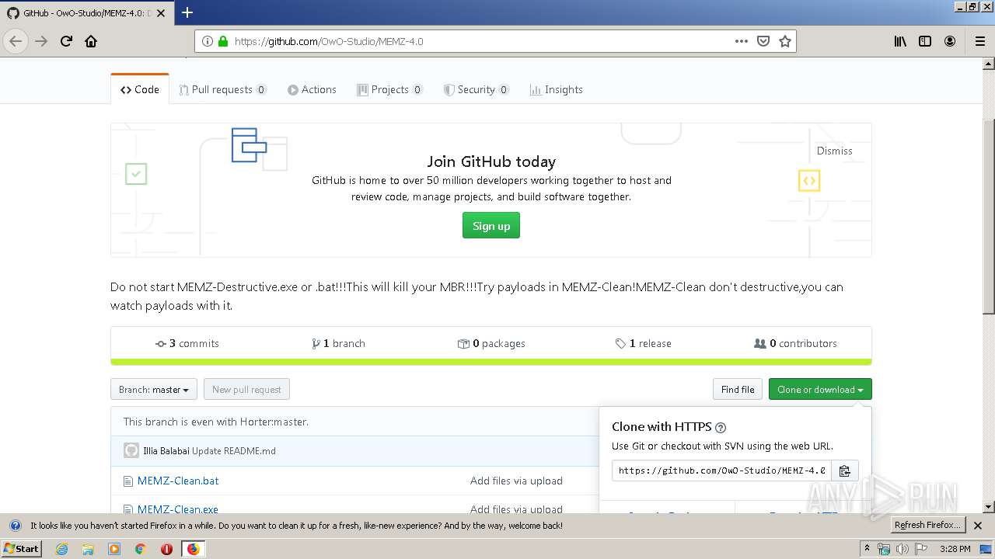This screenshot has height=559, width=995.
Task: Open a new browser tab
Action: click(187, 12)
